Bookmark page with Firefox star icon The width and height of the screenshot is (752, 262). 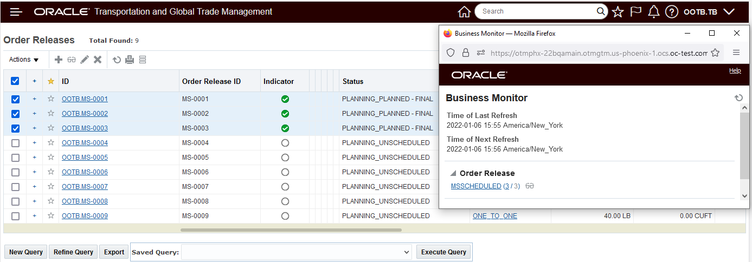(715, 53)
